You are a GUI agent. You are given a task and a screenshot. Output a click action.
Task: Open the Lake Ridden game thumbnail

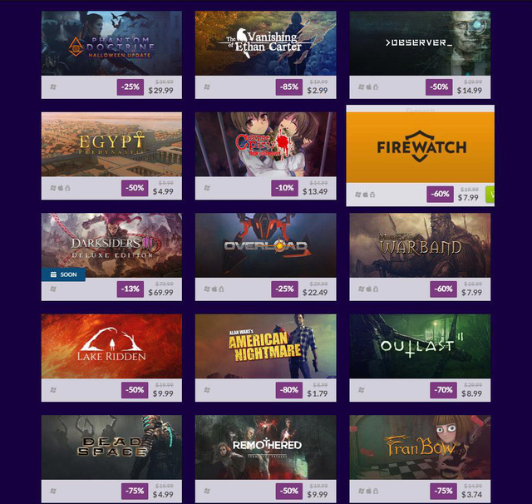tap(111, 346)
